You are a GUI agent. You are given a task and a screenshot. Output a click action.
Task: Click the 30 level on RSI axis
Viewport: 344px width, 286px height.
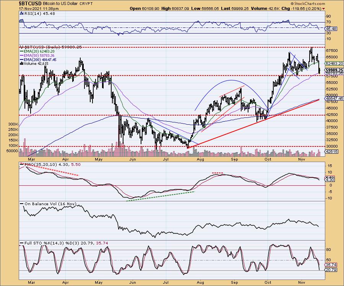click(328, 33)
